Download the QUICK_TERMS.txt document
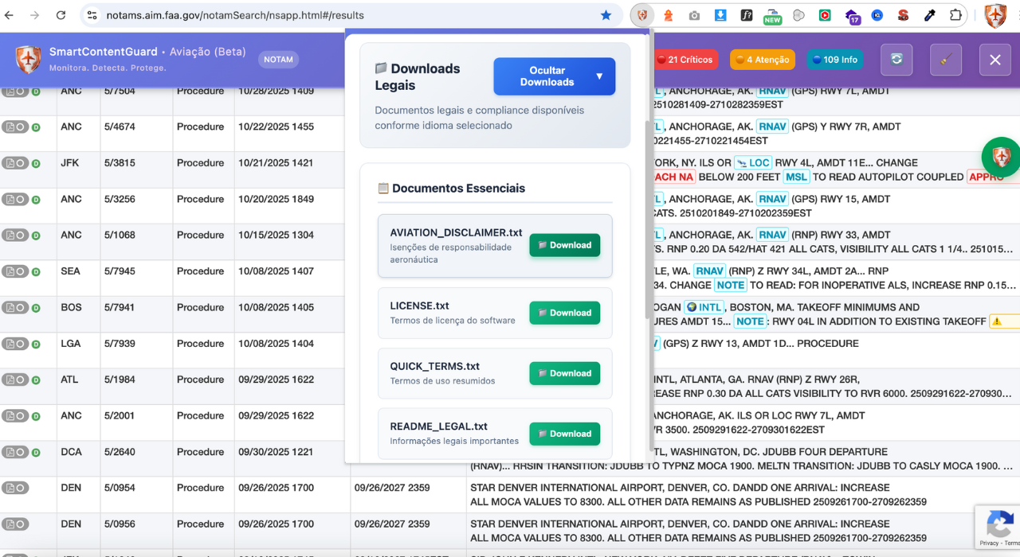Screen dimensions: 1020x557 (564, 373)
